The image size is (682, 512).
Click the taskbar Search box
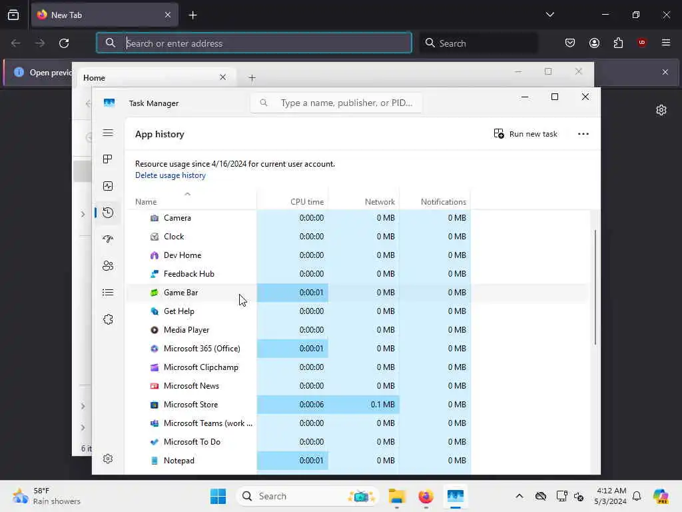click(x=308, y=496)
